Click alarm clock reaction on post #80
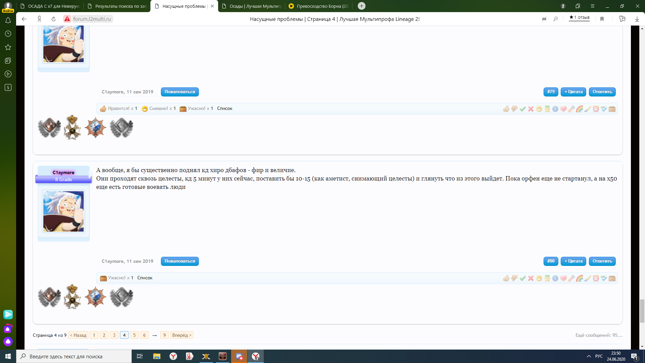This screenshot has height=363, width=645. tap(596, 278)
